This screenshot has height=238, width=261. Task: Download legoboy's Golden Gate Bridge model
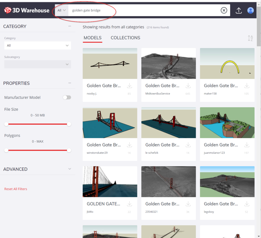click(247, 204)
